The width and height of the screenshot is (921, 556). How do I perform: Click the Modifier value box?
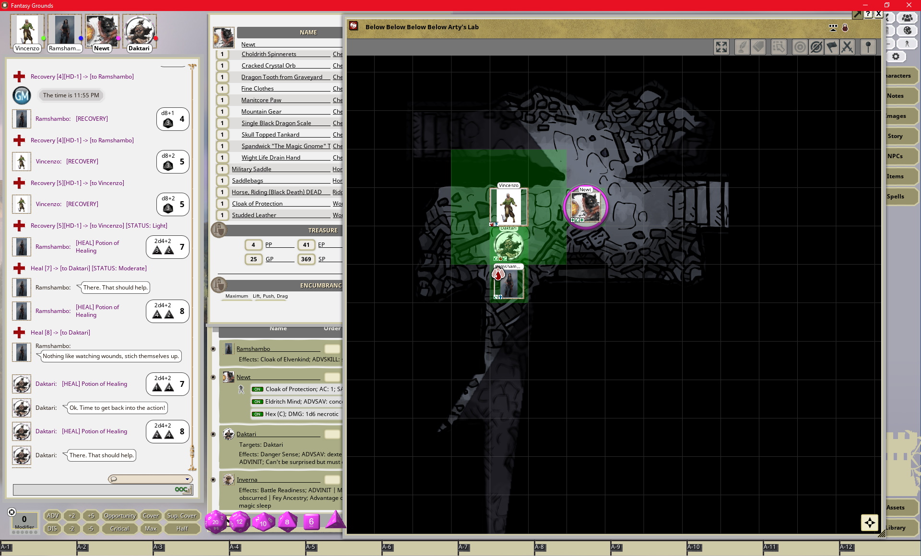pos(24,521)
